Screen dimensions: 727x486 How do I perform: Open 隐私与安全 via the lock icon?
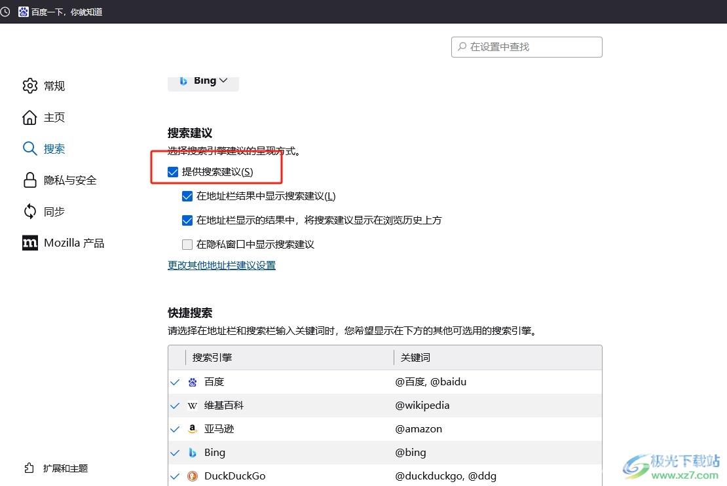29,180
